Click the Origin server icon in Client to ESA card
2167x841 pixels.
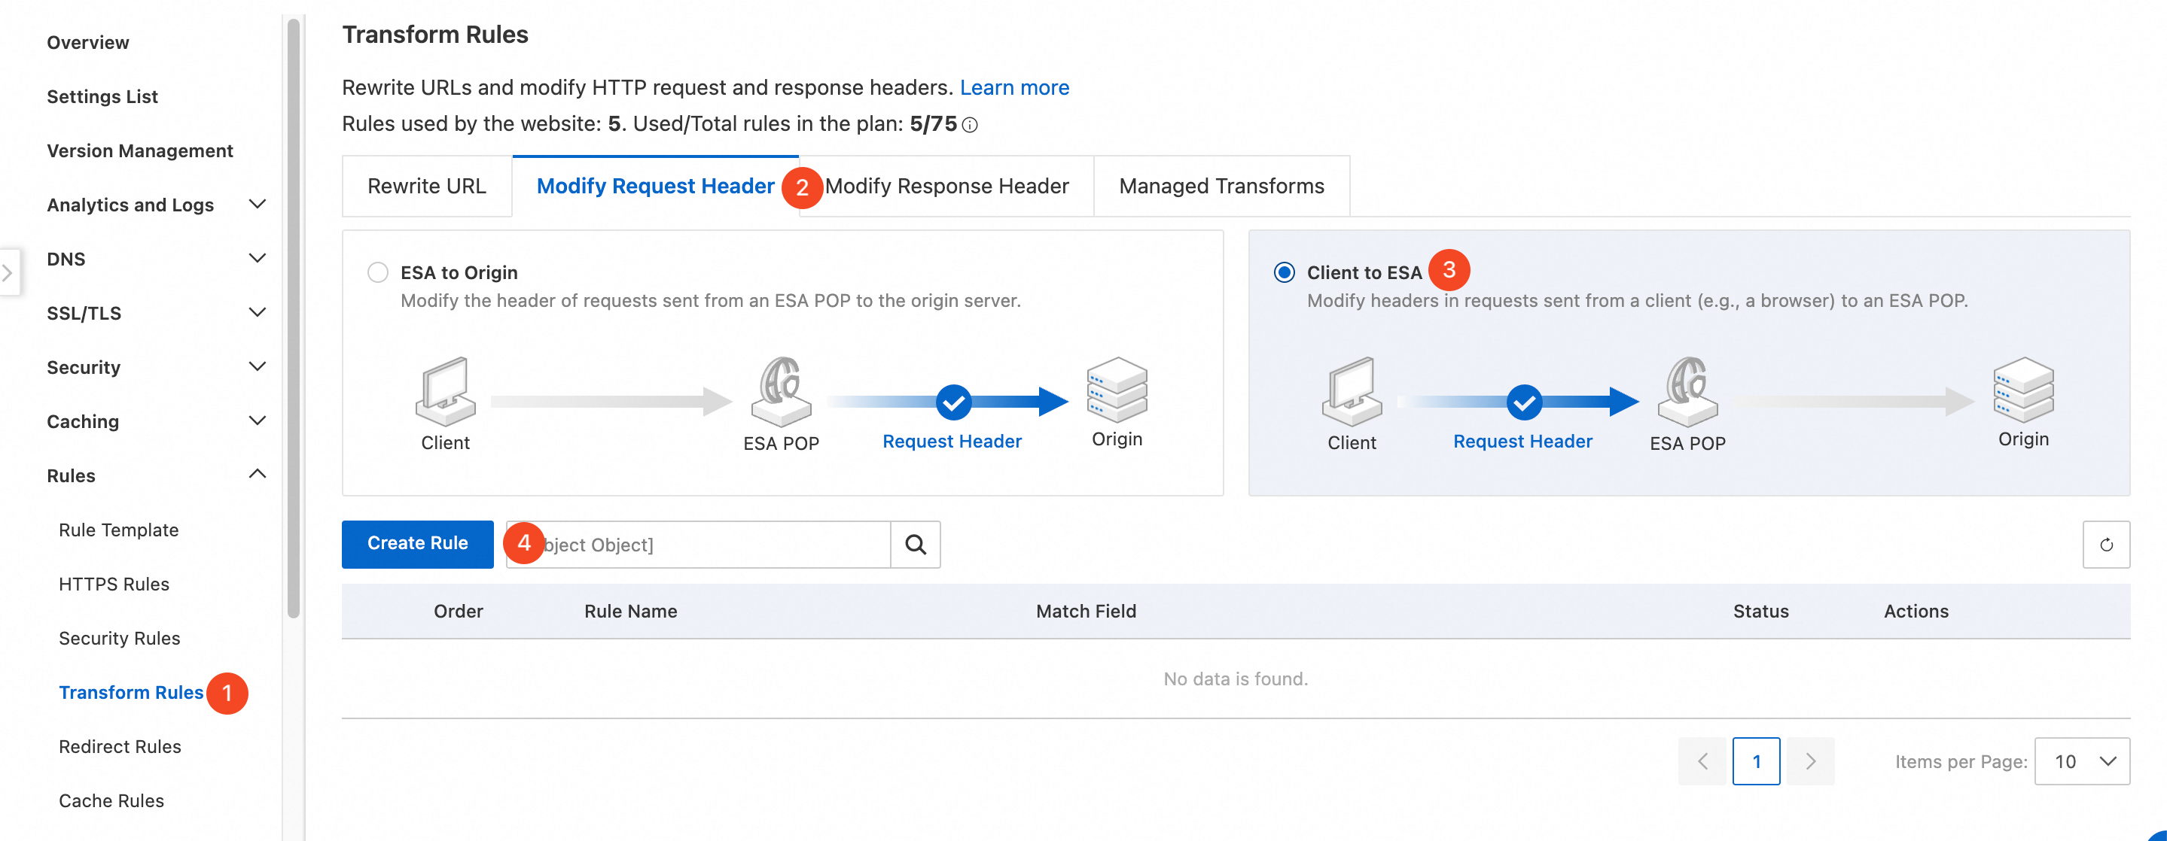[x=2024, y=389]
